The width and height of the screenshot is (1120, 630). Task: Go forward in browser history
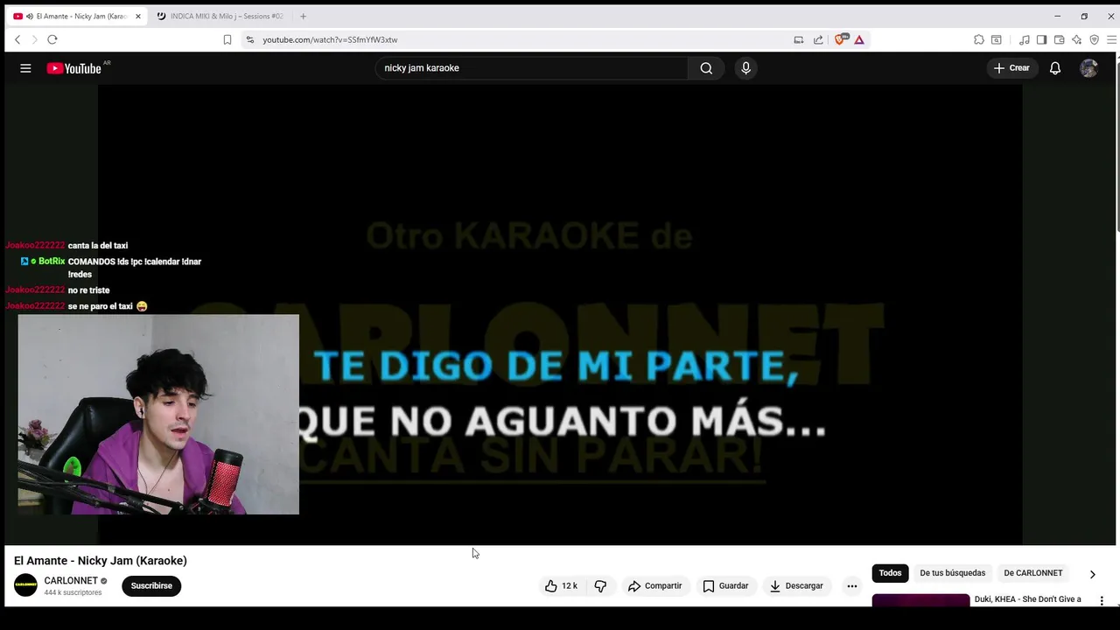[35, 39]
